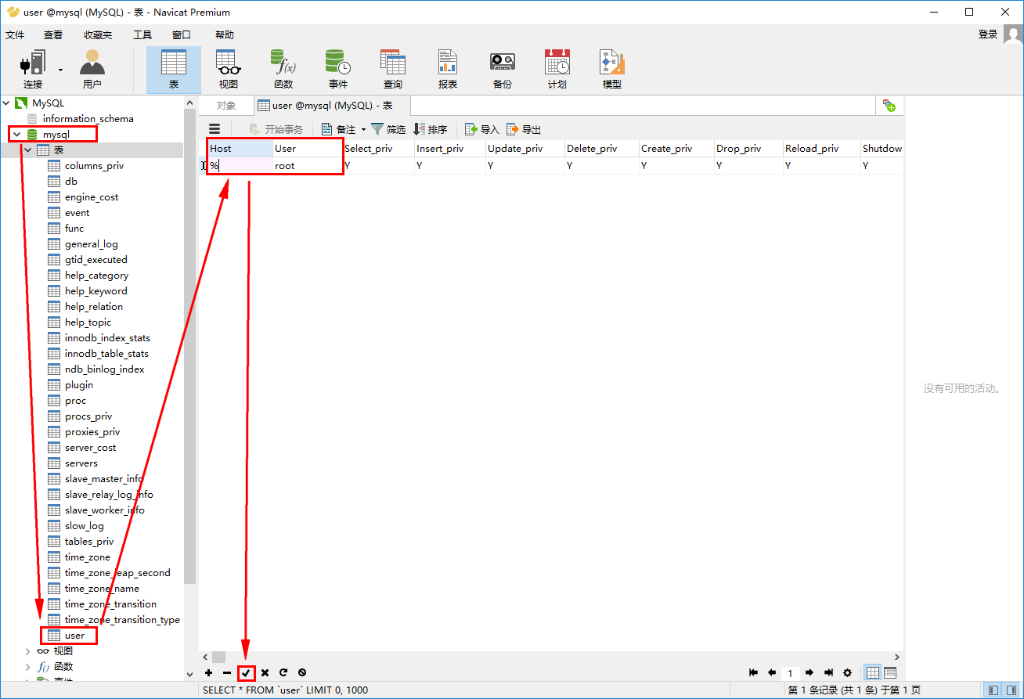The image size is (1024, 699).
Task: Select the Table (表) toolbar icon
Action: pos(173,70)
